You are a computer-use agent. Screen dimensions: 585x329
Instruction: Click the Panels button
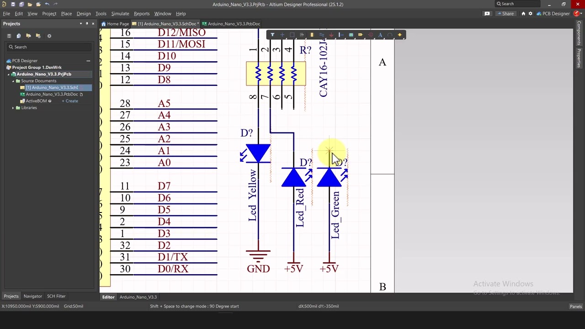(x=576, y=307)
